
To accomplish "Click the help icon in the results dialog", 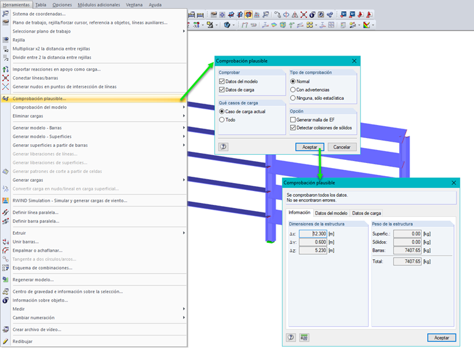I will [x=291, y=337].
